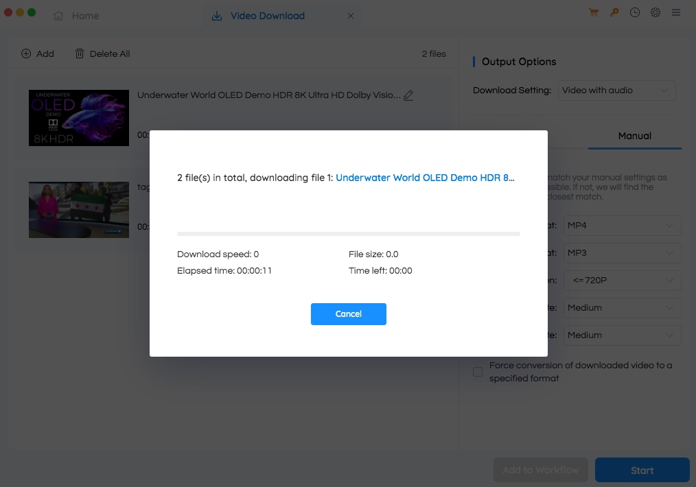The width and height of the screenshot is (696, 487).
Task: Click the download progress bar
Action: point(348,233)
